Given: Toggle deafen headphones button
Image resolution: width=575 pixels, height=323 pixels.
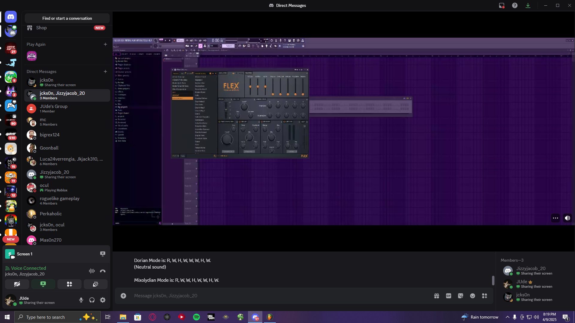Looking at the screenshot, I should [x=92, y=300].
